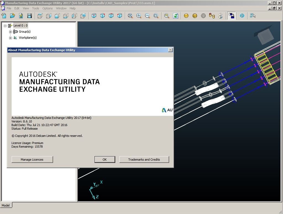Click the selection cursor toolbar icon
Image resolution: width=283 pixels, height=214 pixels.
253,16
